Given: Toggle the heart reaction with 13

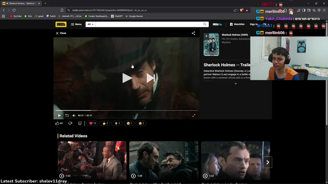Looking at the screenshot, I should point(92,123).
